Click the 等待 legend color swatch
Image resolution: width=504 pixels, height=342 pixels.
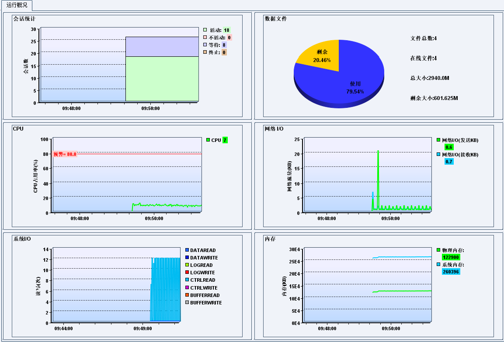tap(205, 45)
